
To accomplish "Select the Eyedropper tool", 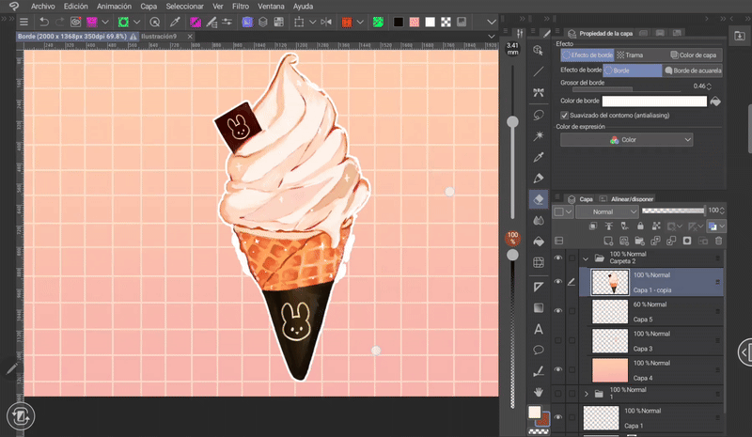I will coord(539,156).
